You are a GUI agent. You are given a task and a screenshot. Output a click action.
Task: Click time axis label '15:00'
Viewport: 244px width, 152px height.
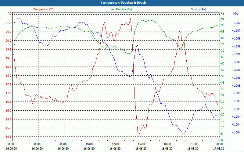coord(142,144)
